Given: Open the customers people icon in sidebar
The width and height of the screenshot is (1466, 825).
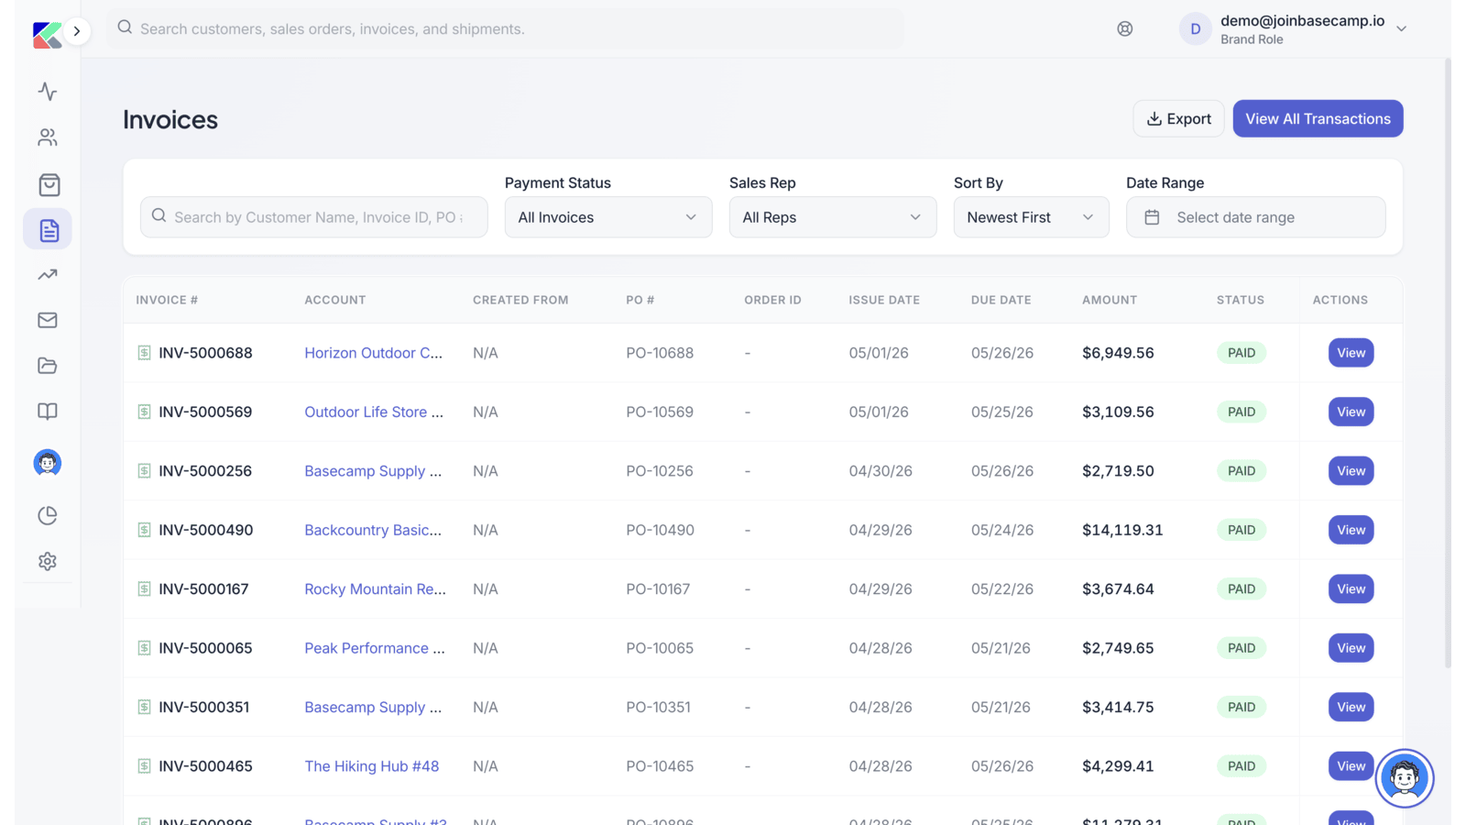Looking at the screenshot, I should (48, 137).
